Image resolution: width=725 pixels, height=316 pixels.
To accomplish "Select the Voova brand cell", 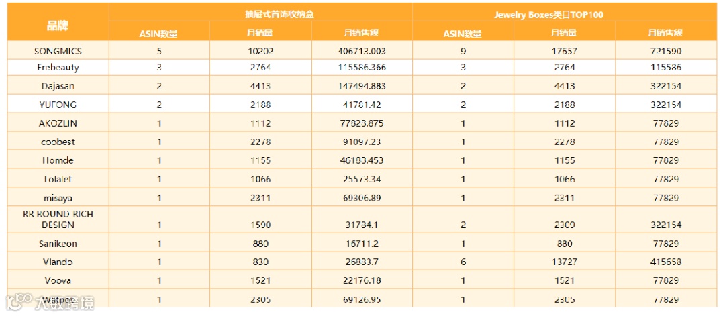I will pos(58,280).
